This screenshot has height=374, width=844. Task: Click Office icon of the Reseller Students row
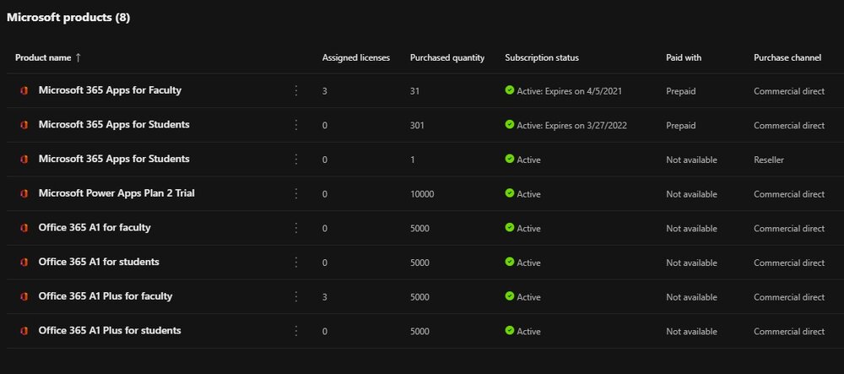[x=24, y=160]
